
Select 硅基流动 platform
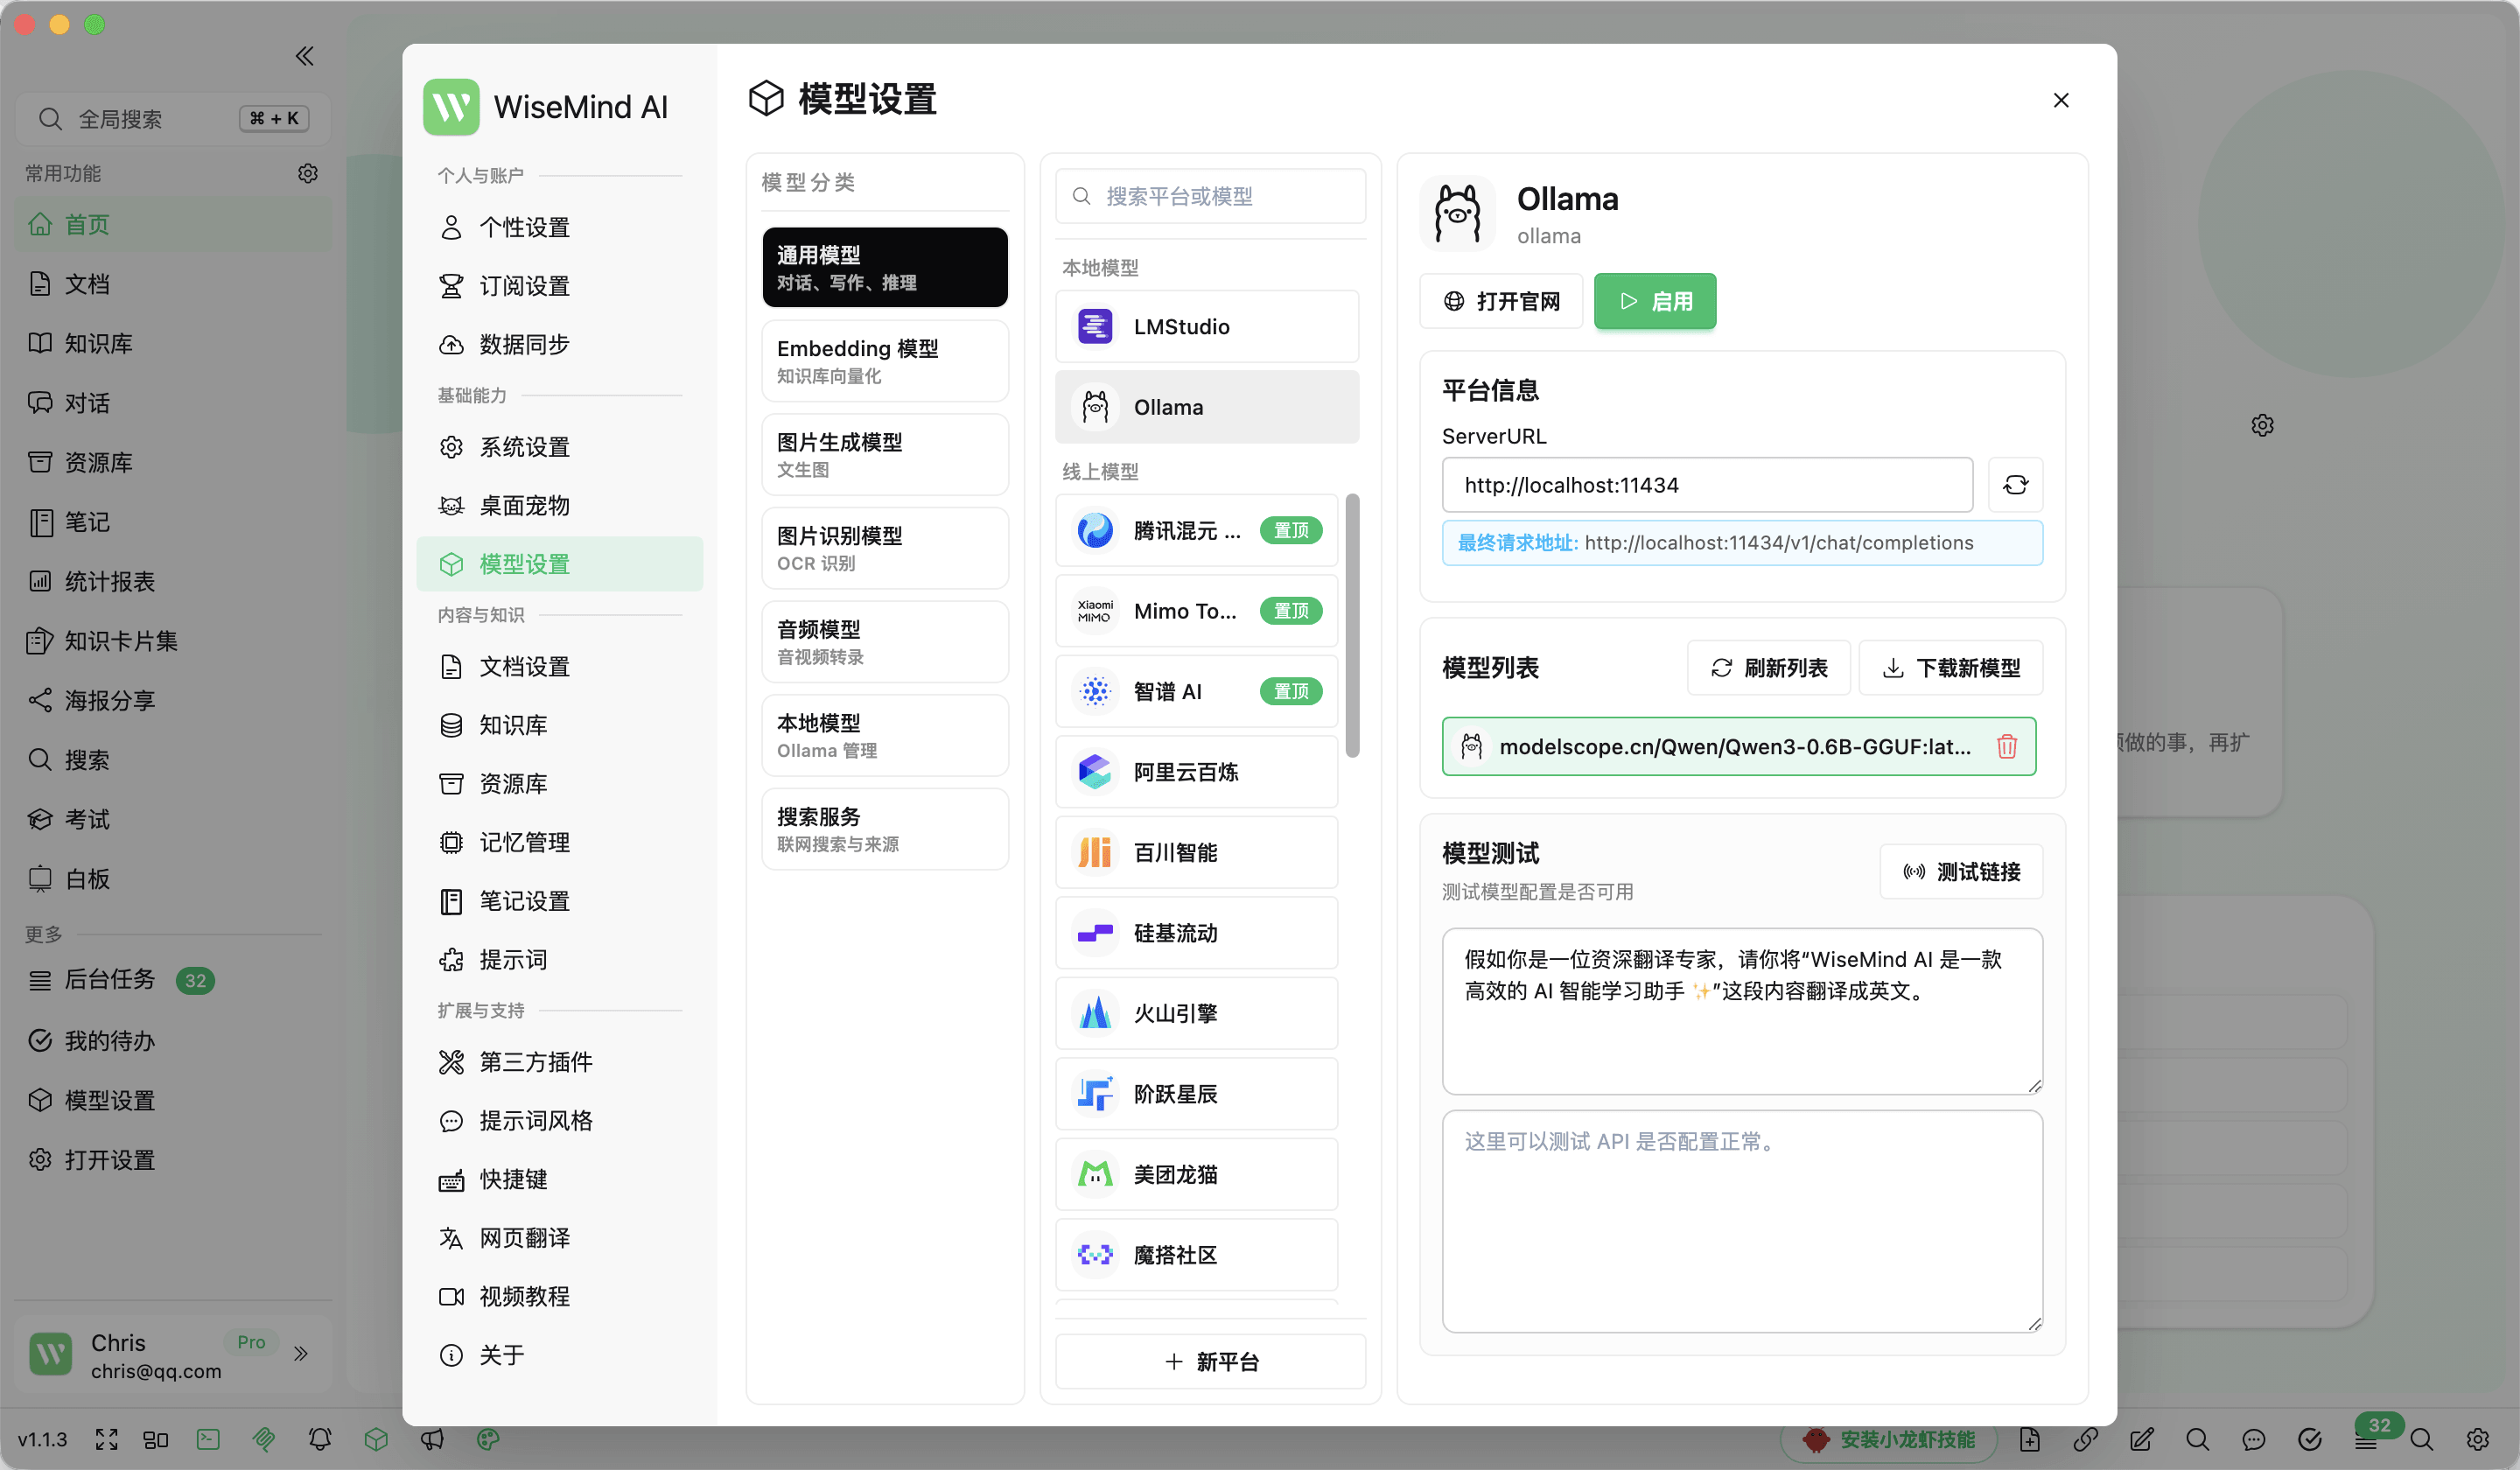point(1197,933)
